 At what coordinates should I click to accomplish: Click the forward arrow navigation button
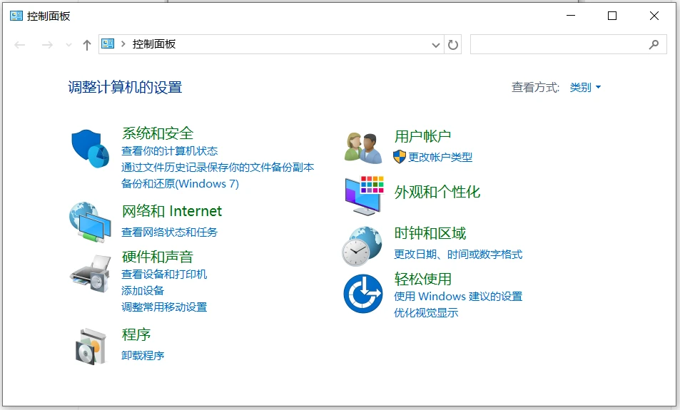pyautogui.click(x=47, y=45)
